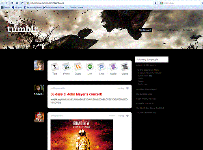Open the Liked posts link in the sidebar
The height and width of the screenshot is (150, 203).
(146, 65)
